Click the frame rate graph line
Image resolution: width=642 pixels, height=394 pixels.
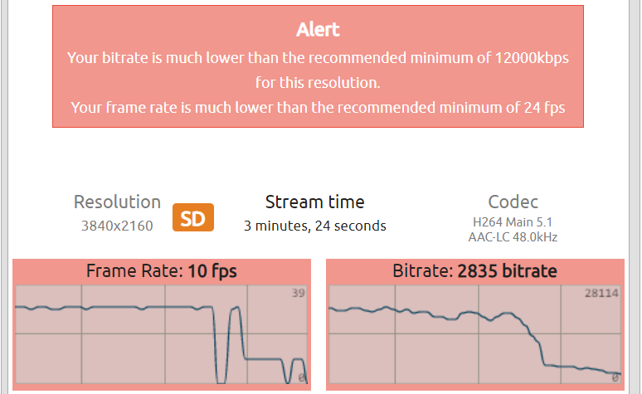tap(124, 307)
